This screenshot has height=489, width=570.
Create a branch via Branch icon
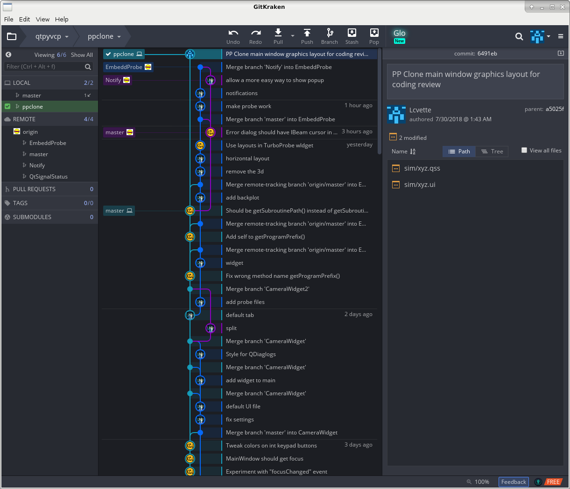330,33
